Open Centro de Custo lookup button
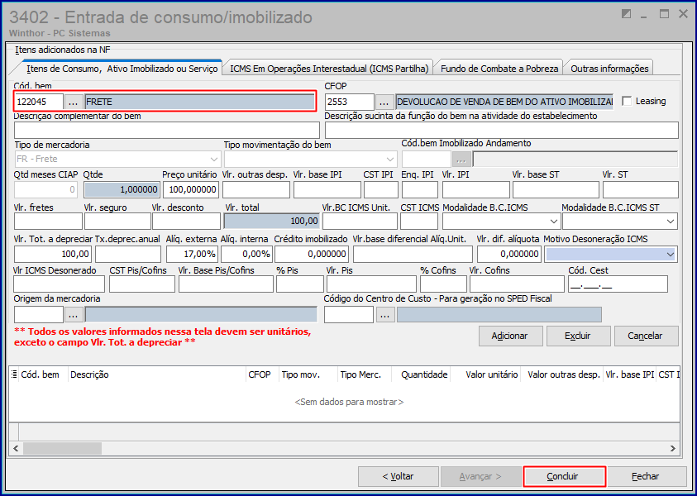This screenshot has height=496, width=697. 385,315
